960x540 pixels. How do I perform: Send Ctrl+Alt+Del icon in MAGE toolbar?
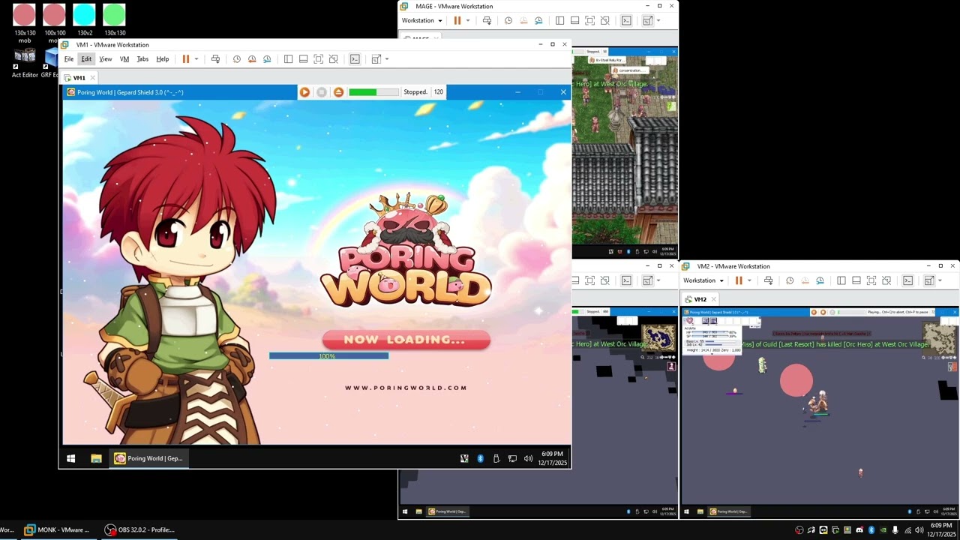pyautogui.click(x=487, y=21)
